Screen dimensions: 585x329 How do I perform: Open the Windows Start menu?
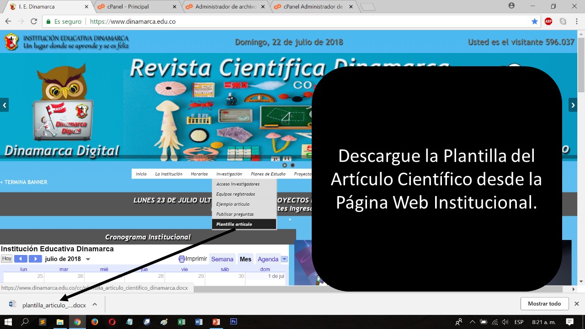click(8, 322)
